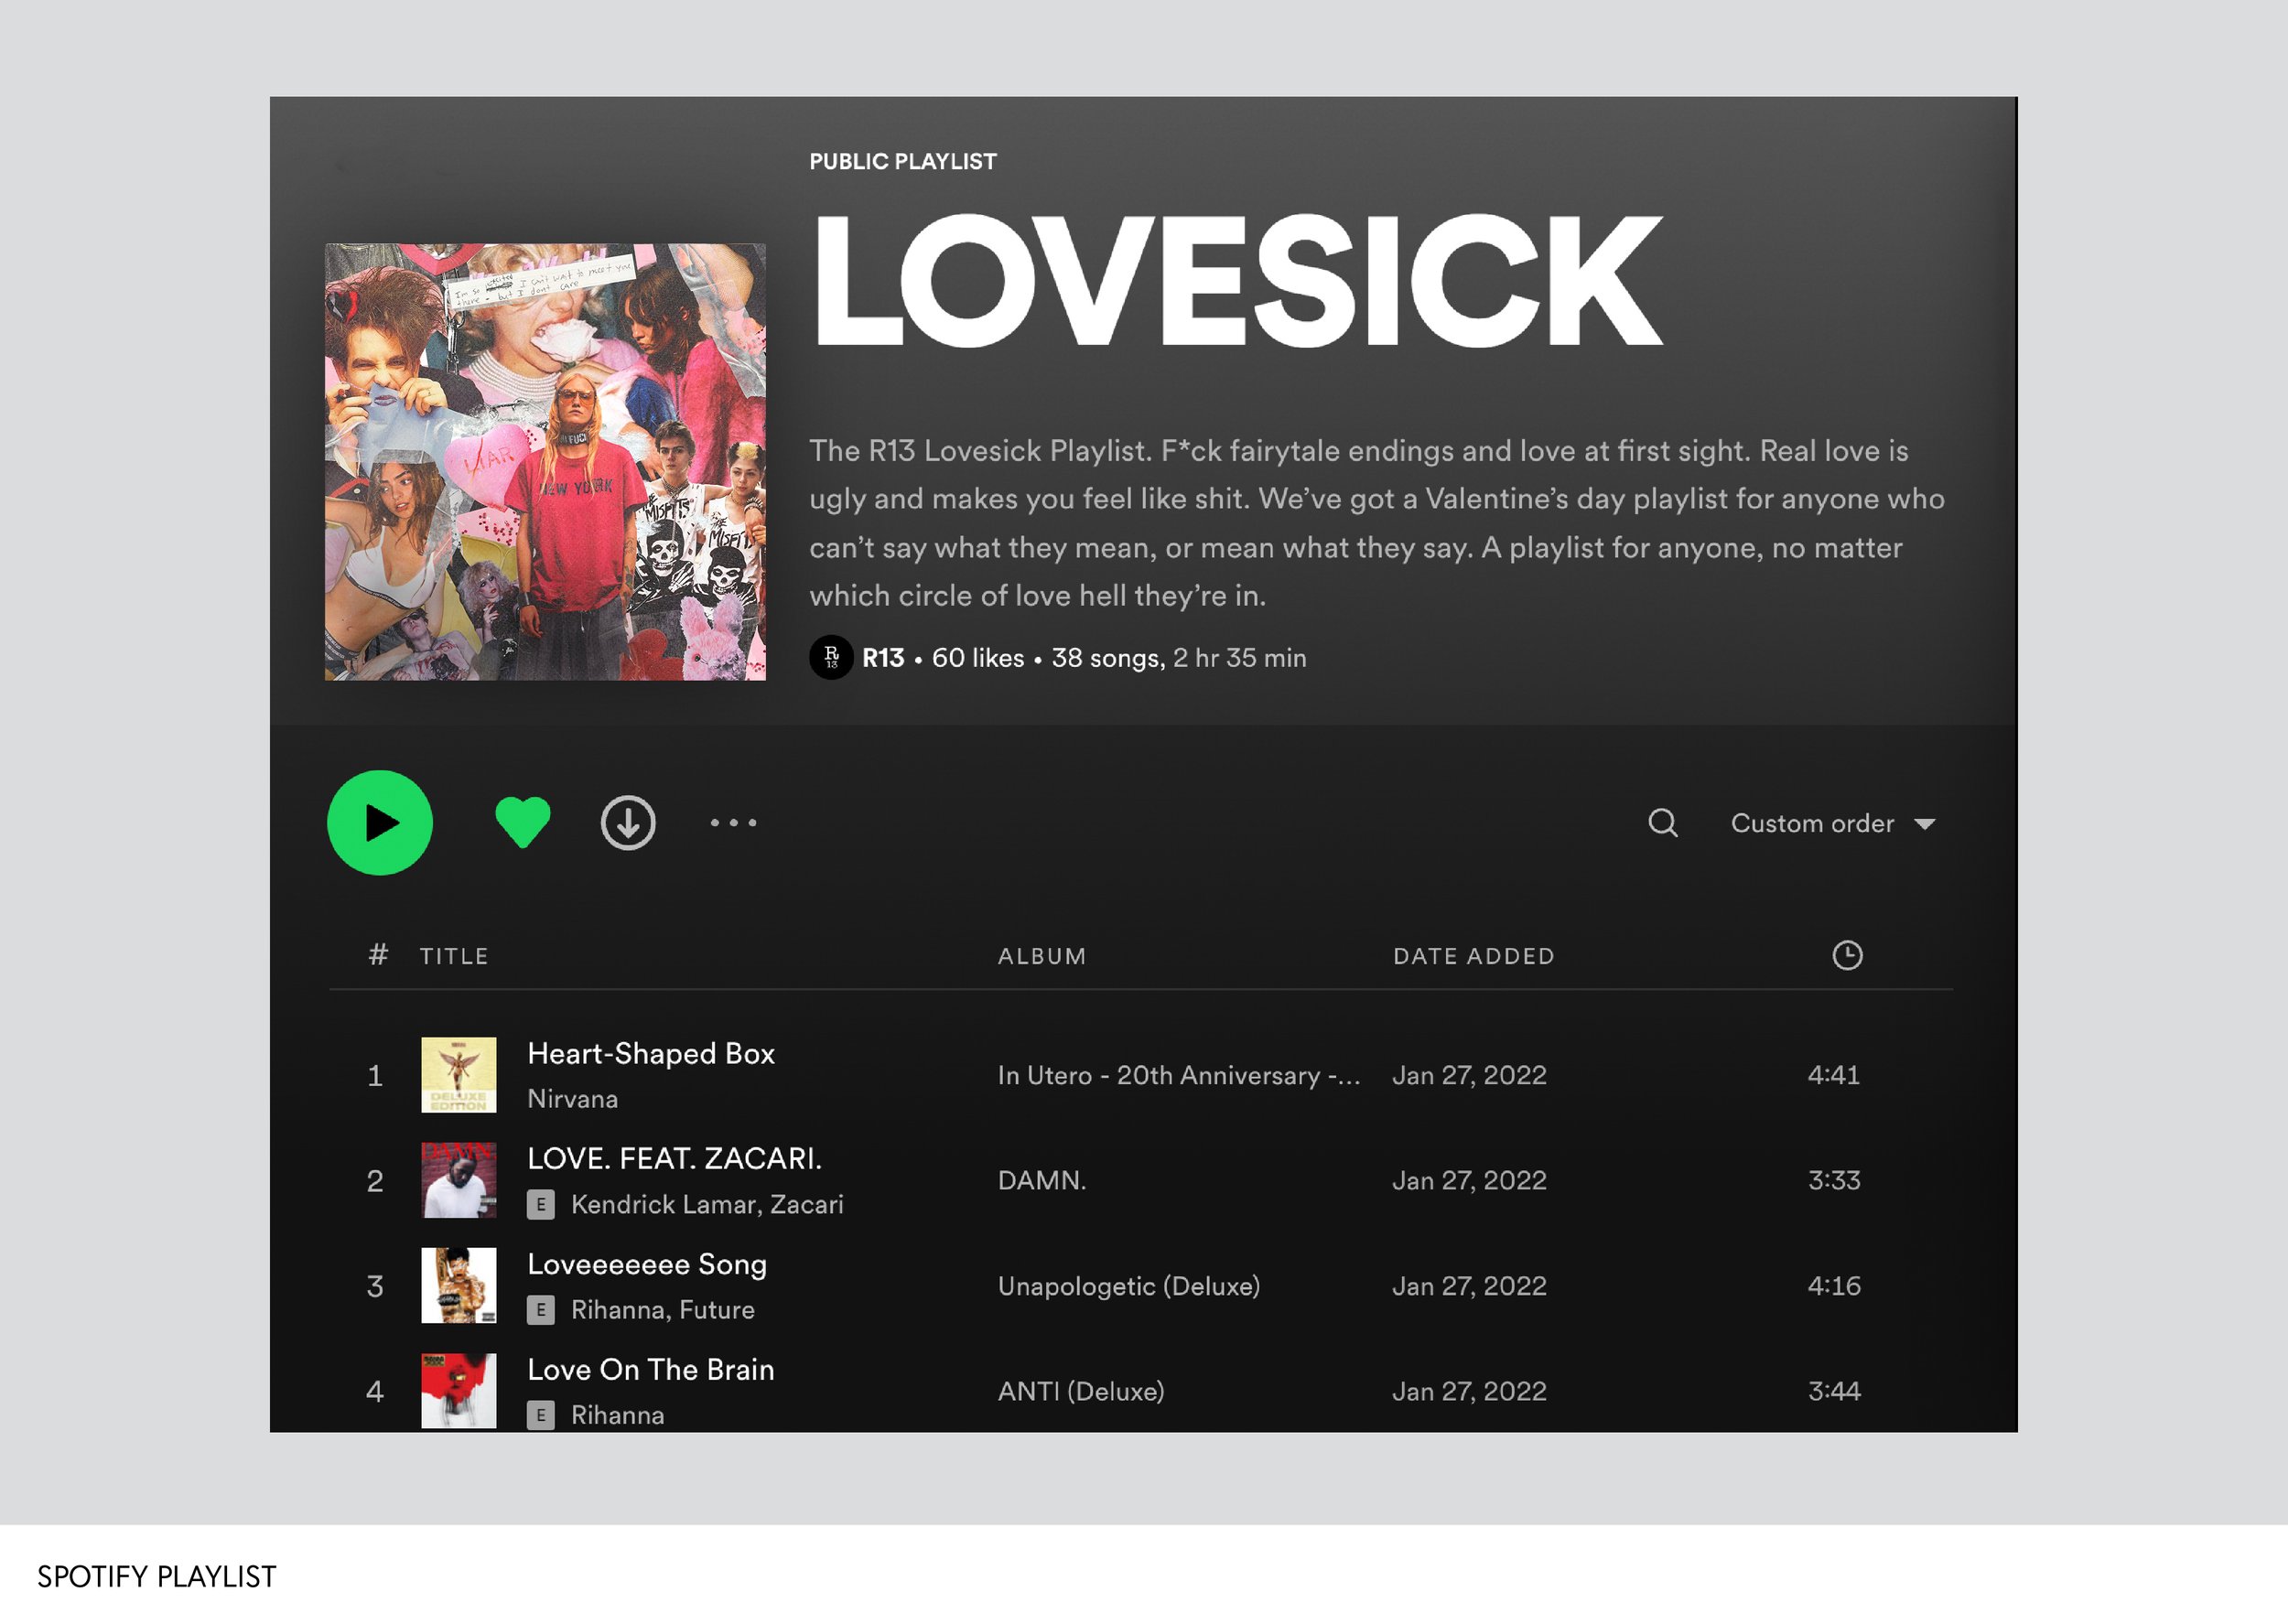Click the playlist description text
Image resolution: width=2288 pixels, height=1624 pixels.
1377,523
